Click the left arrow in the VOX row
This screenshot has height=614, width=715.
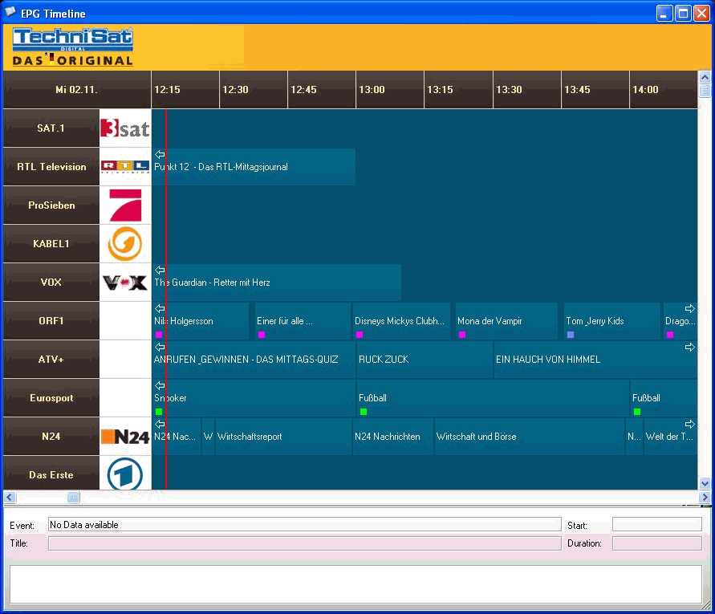(160, 270)
